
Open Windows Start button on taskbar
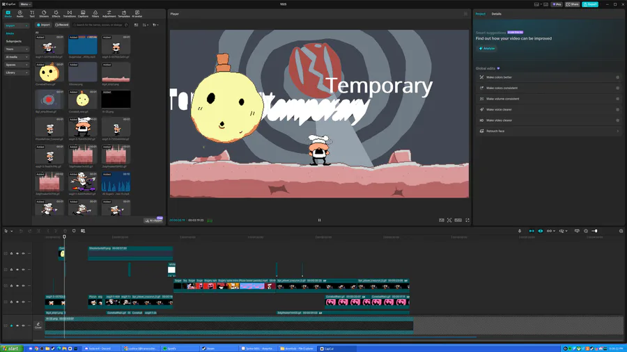[10, 349]
